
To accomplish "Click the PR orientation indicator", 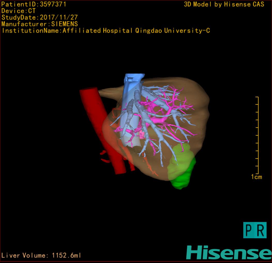I will click(x=255, y=230).
